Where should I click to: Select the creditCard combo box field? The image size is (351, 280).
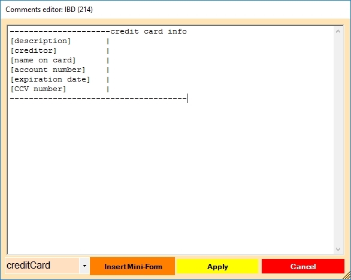[x=42, y=266]
